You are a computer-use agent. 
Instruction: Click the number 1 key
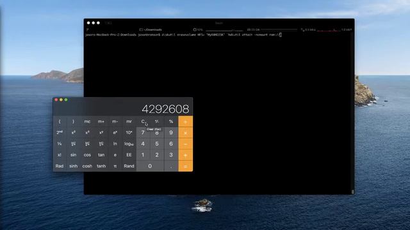point(143,155)
